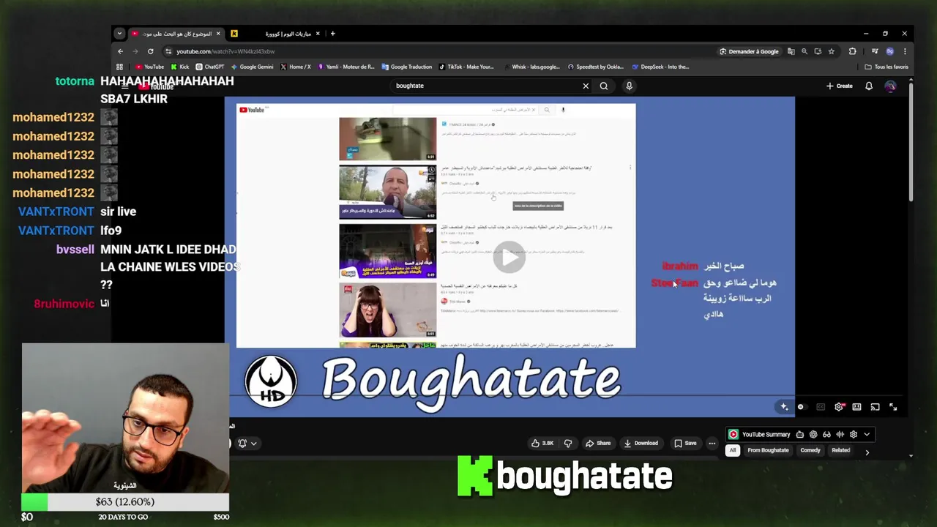Image resolution: width=937 pixels, height=527 pixels.
Task: Click the ChatGPT icon in YouTube Summary
Action: (x=813, y=434)
